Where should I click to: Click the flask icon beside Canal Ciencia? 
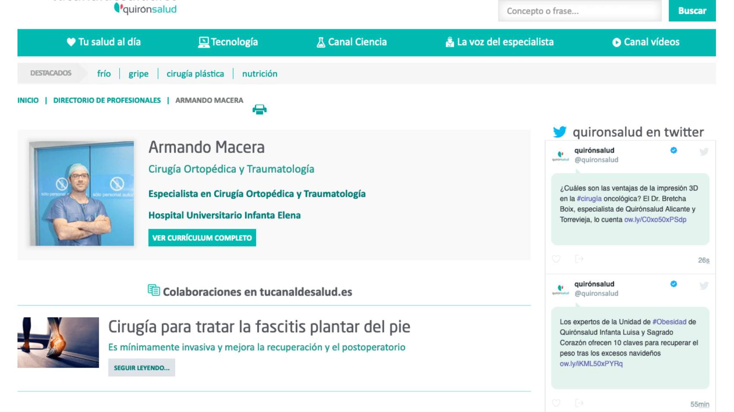coord(321,42)
